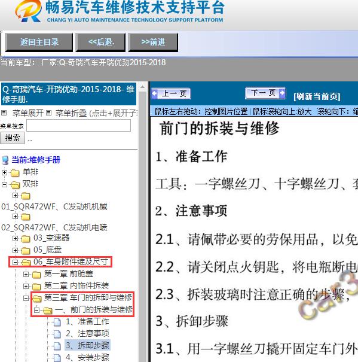Expand the 02_SQR472WF 发动机电喷 node

[15, 217]
